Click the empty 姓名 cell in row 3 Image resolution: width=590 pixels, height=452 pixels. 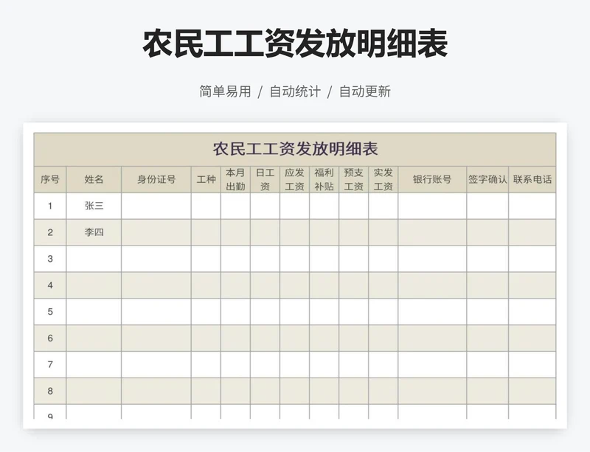(x=94, y=259)
